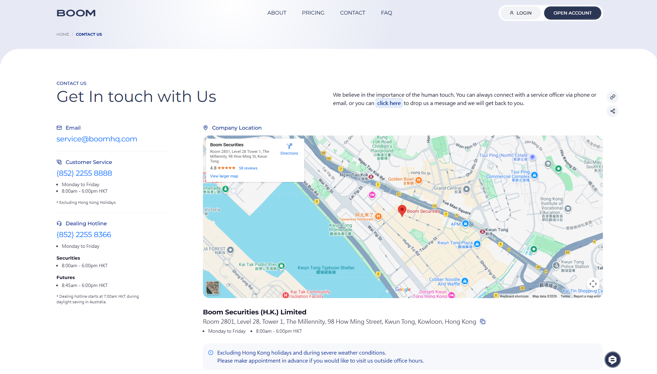
Task: Click View larger map link
Action: tap(224, 176)
